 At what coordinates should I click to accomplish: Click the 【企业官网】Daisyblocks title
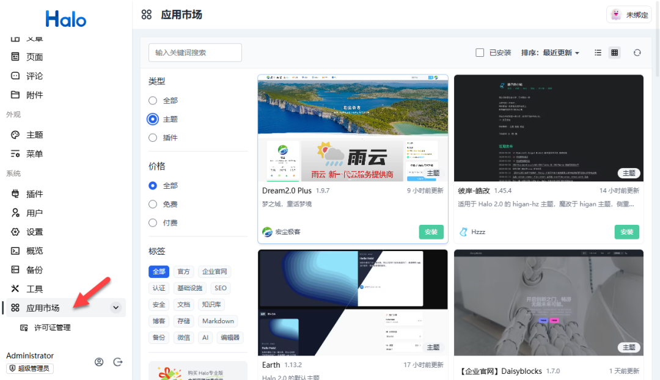pyautogui.click(x=500, y=371)
